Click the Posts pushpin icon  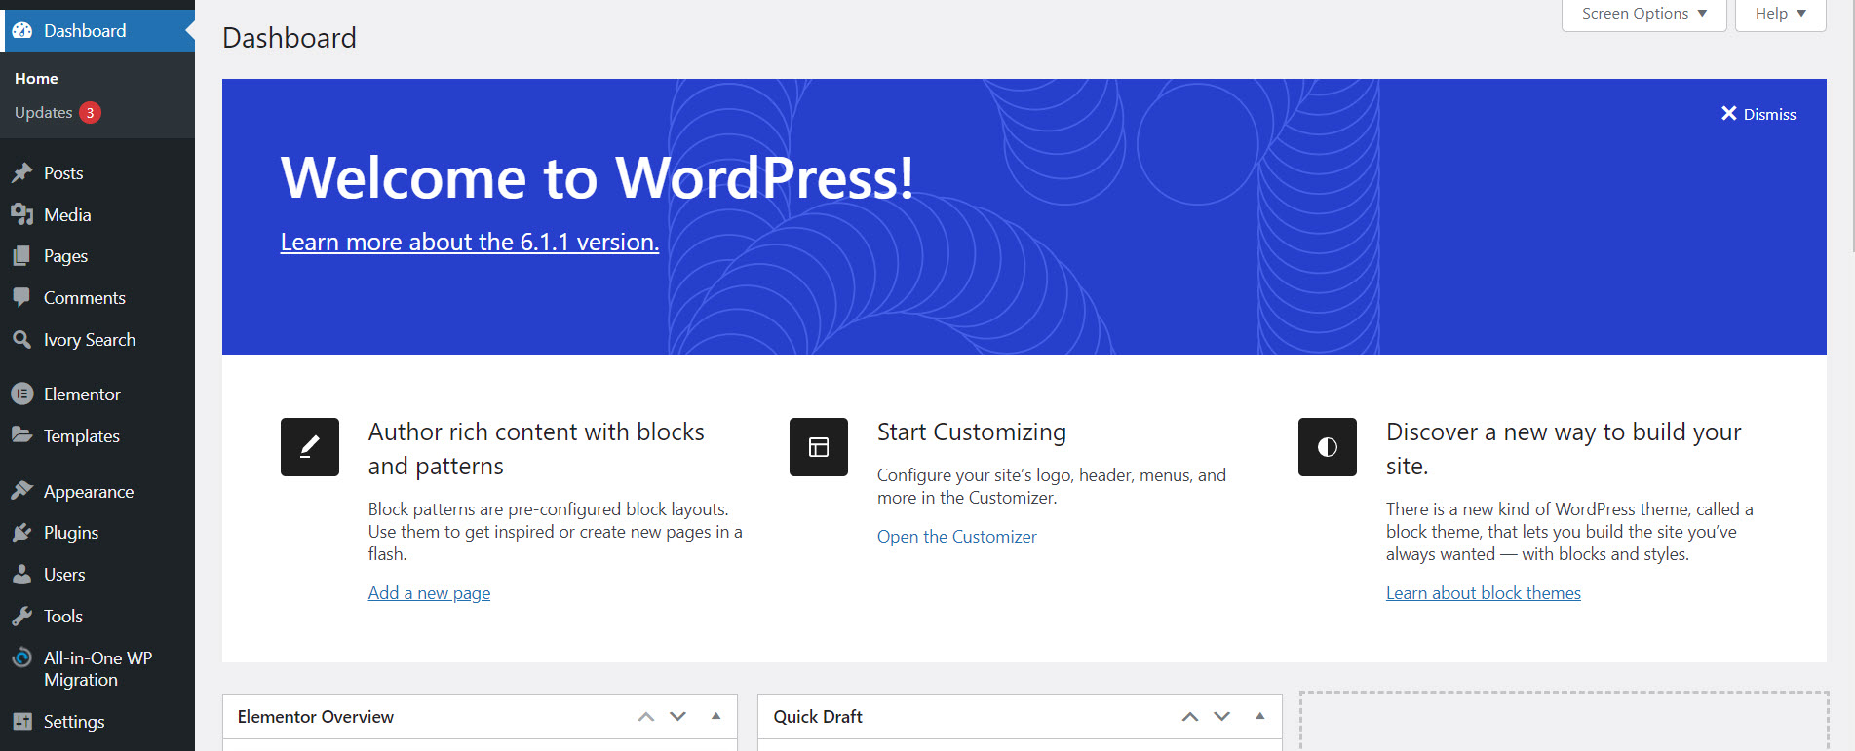(21, 172)
